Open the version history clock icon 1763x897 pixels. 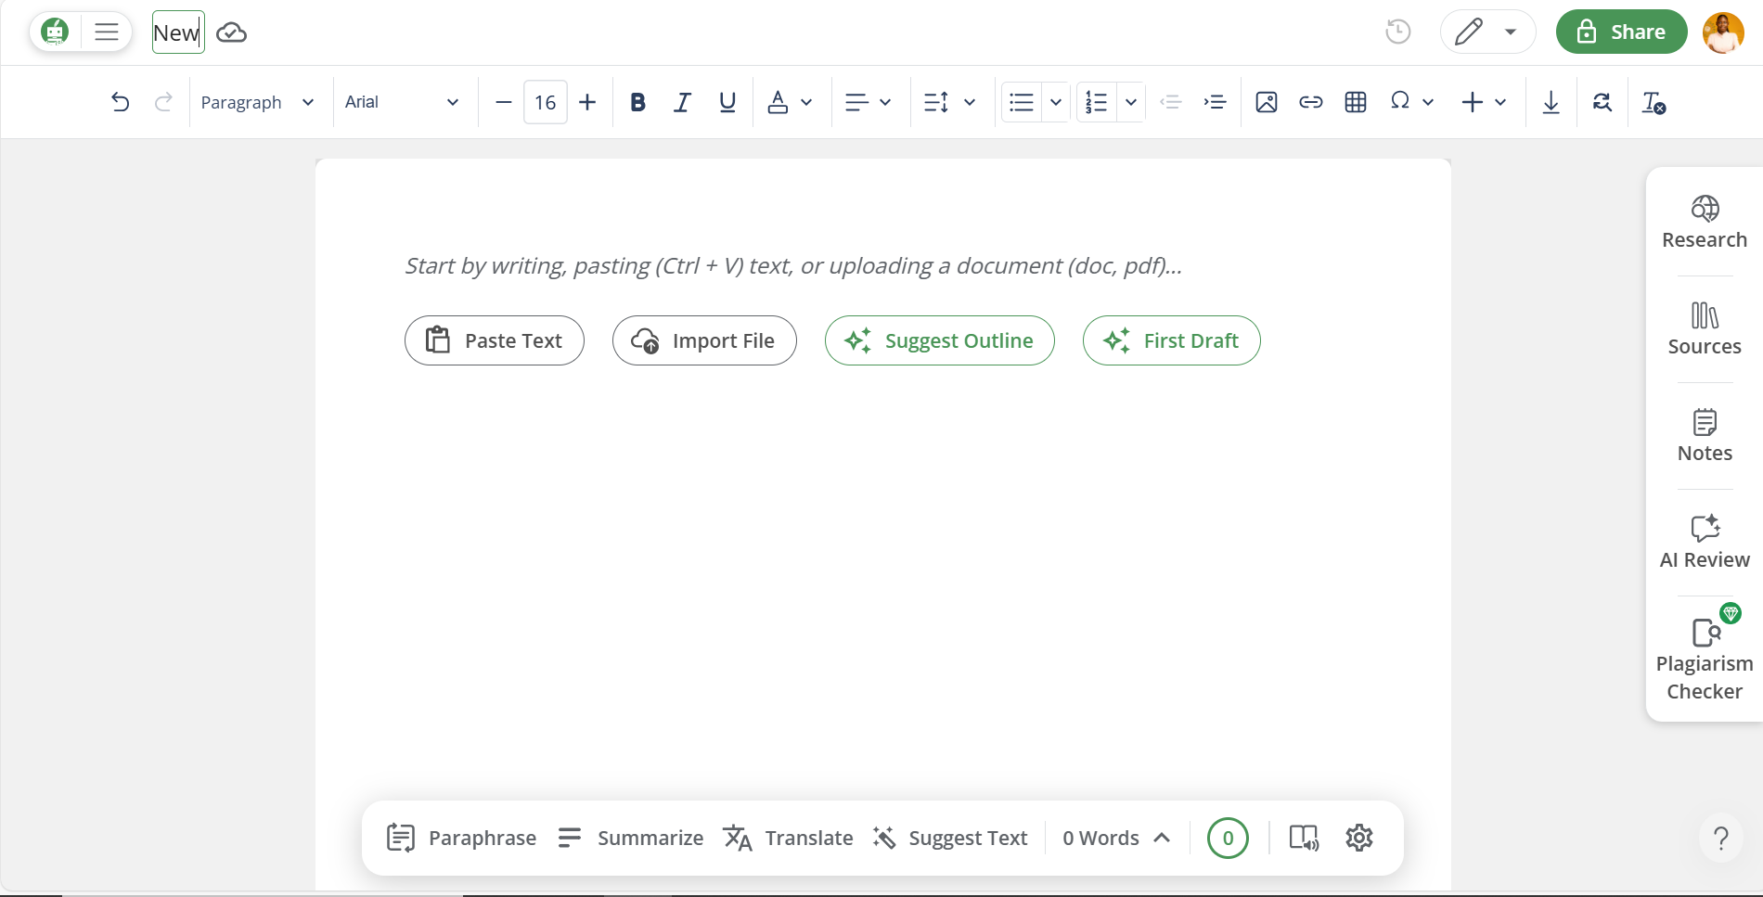1397,32
